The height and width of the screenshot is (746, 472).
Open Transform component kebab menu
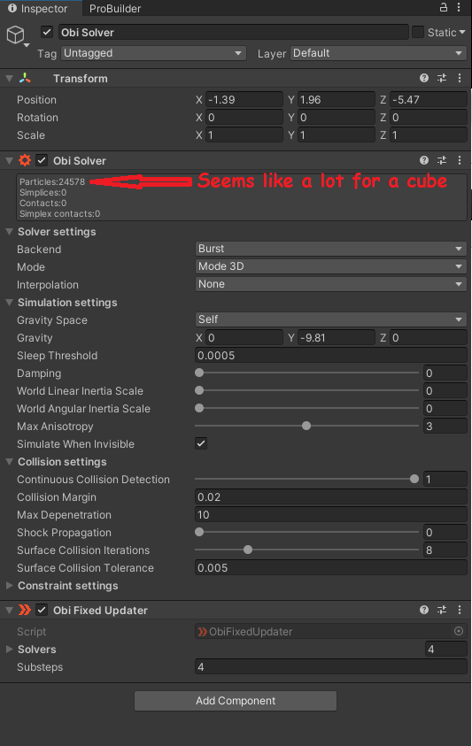tap(459, 78)
